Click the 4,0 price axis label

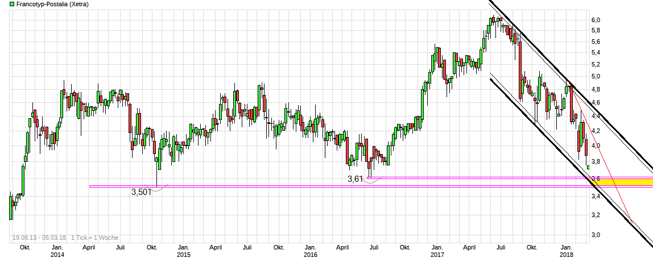pos(596,145)
